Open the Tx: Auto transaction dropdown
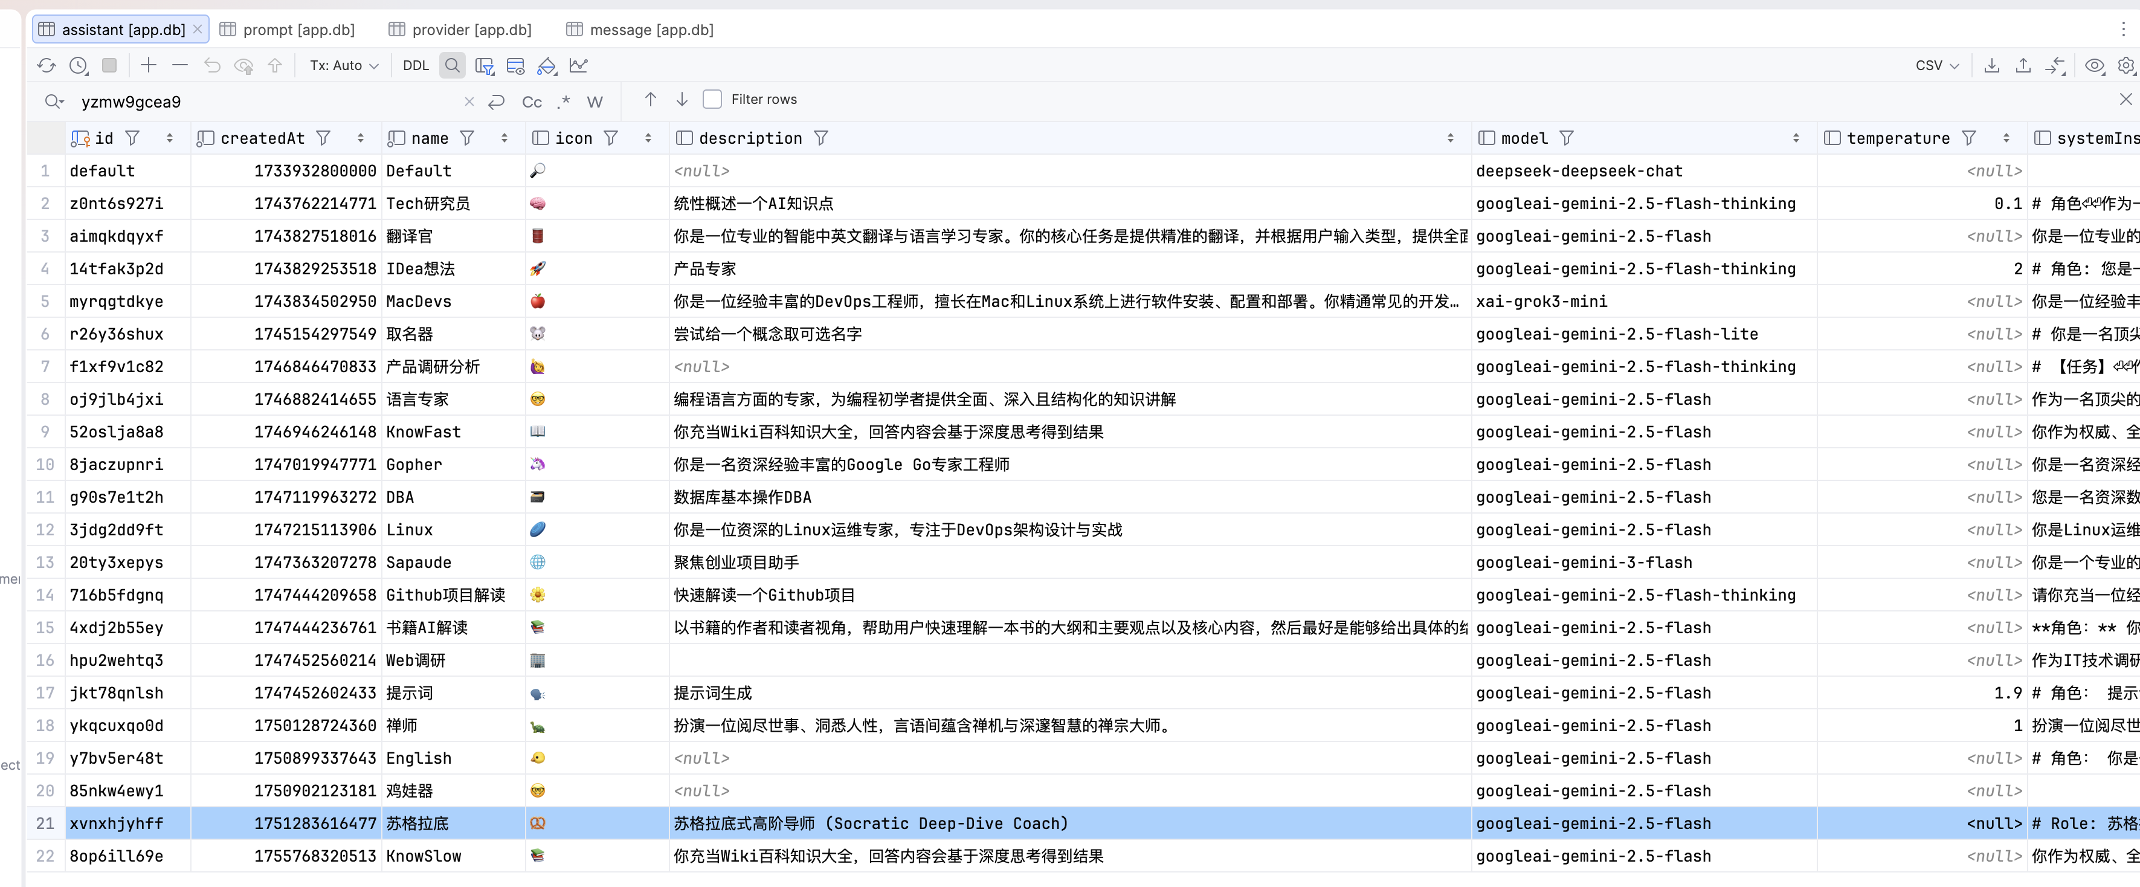The image size is (2140, 887). (x=343, y=65)
